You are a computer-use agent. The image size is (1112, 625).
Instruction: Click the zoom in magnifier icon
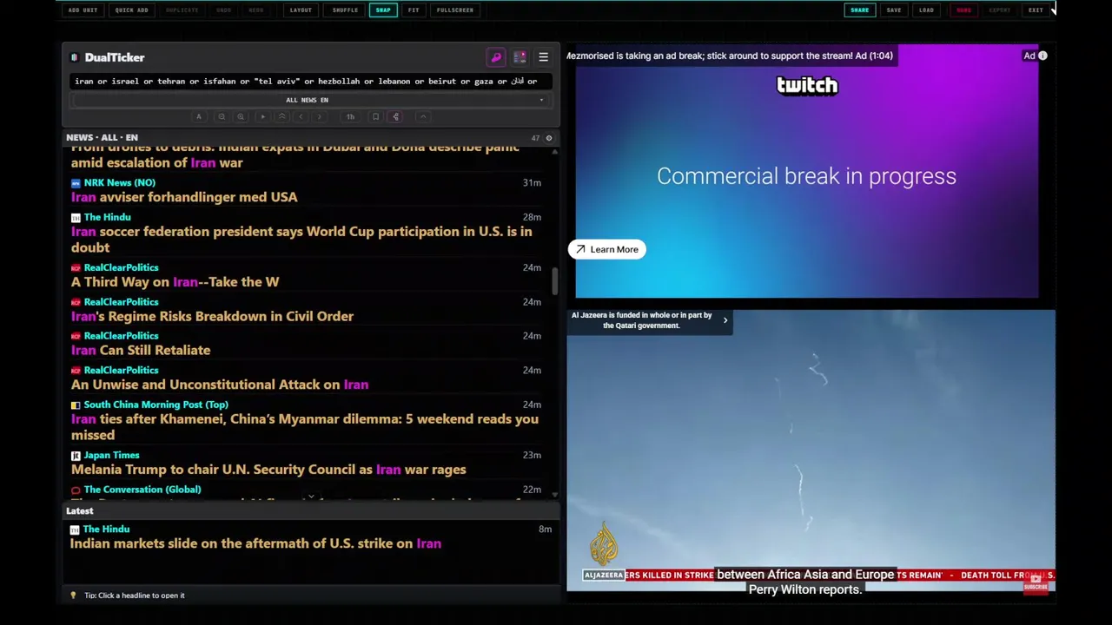(x=241, y=116)
